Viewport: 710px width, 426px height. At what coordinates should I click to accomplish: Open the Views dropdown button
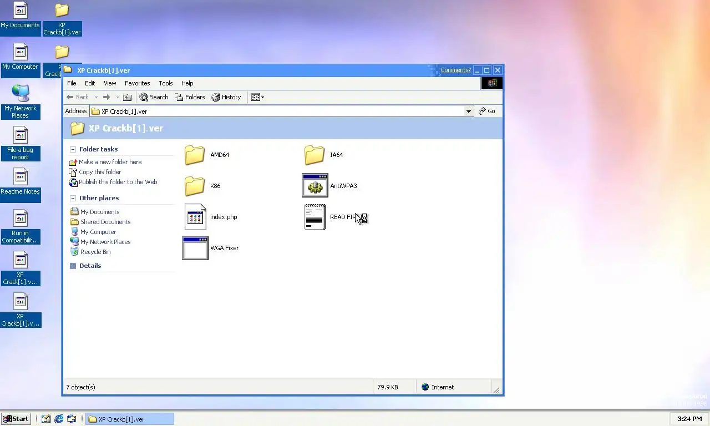click(x=257, y=97)
